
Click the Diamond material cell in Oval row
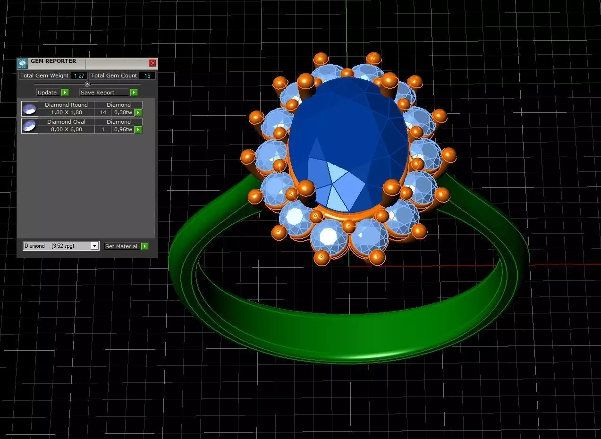119,122
